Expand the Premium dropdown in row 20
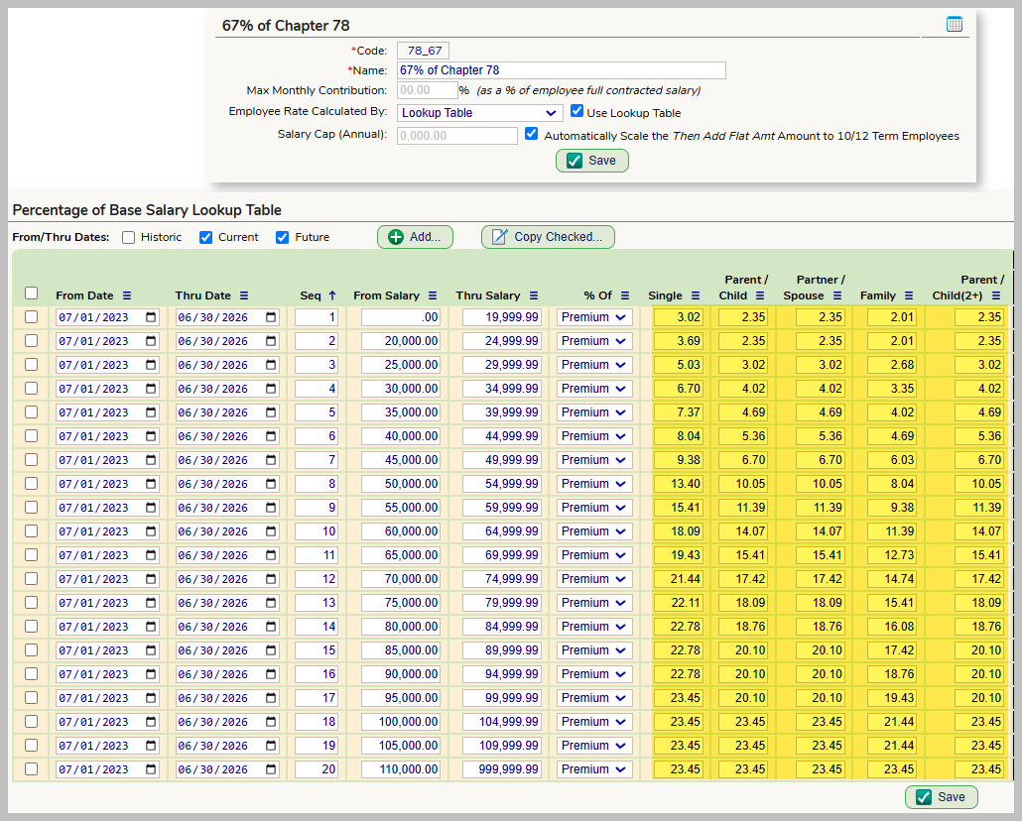This screenshot has width=1022, height=821. click(x=594, y=769)
